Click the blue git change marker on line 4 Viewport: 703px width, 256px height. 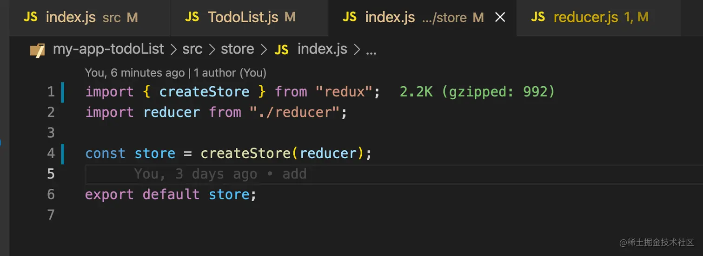(63, 154)
